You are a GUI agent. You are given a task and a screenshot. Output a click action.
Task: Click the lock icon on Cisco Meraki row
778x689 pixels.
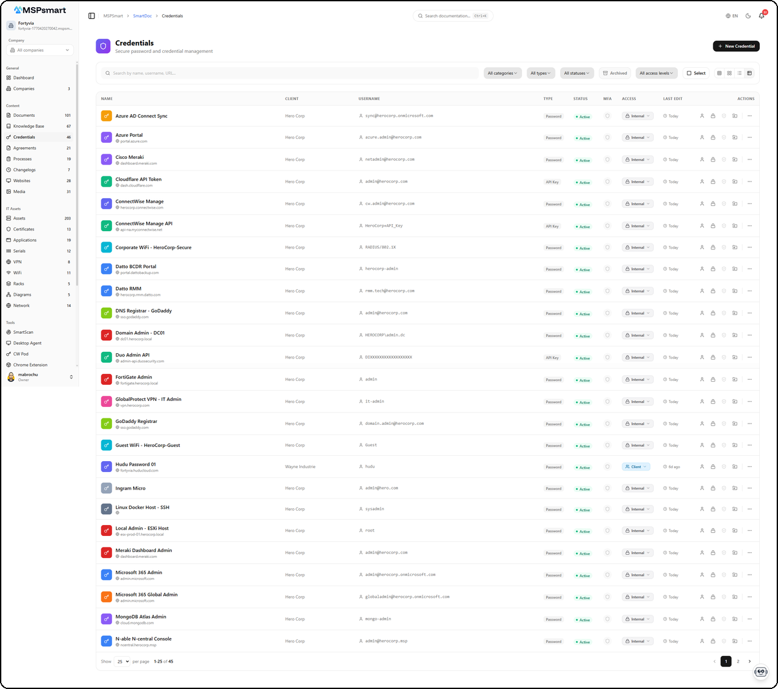tap(713, 159)
